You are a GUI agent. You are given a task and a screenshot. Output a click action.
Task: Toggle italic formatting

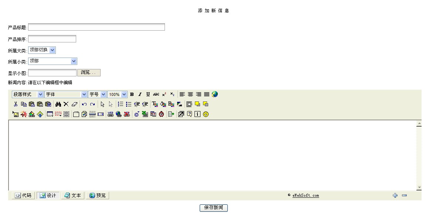pos(140,94)
